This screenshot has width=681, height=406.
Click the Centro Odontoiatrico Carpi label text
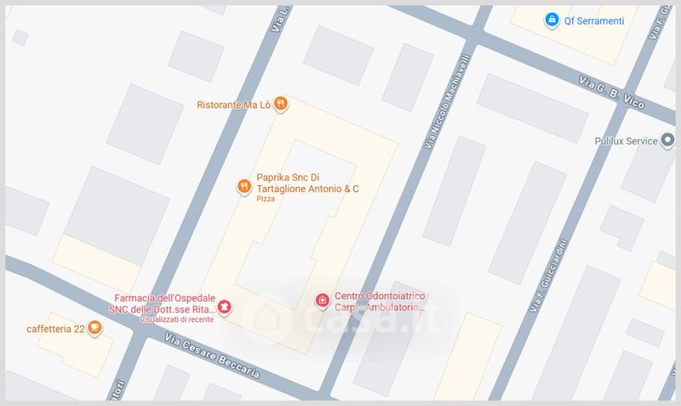(380, 302)
